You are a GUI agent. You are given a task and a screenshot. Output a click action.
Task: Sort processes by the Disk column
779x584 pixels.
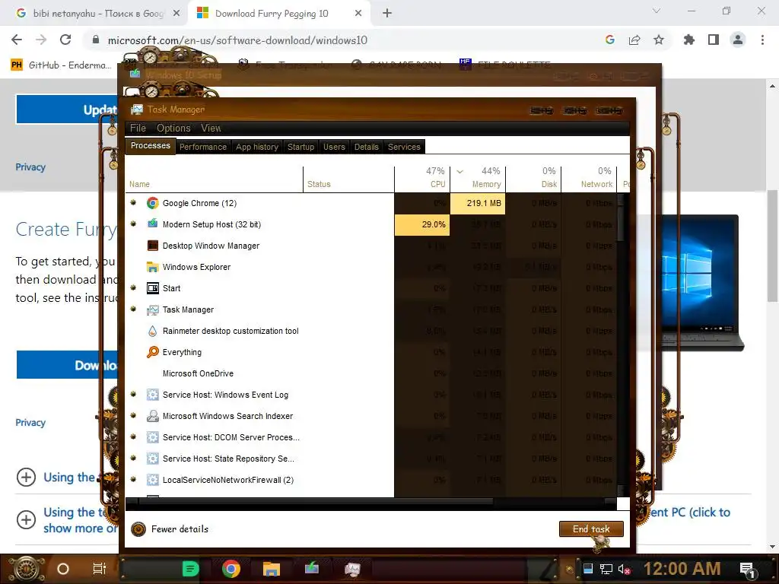(x=533, y=178)
